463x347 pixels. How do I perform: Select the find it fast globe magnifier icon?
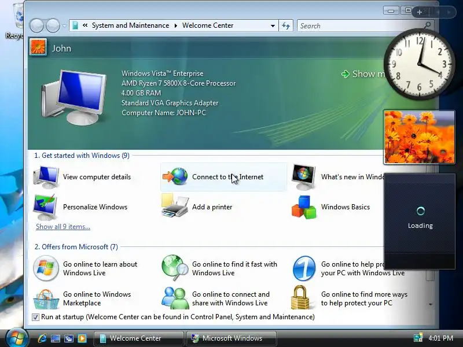pos(175,268)
